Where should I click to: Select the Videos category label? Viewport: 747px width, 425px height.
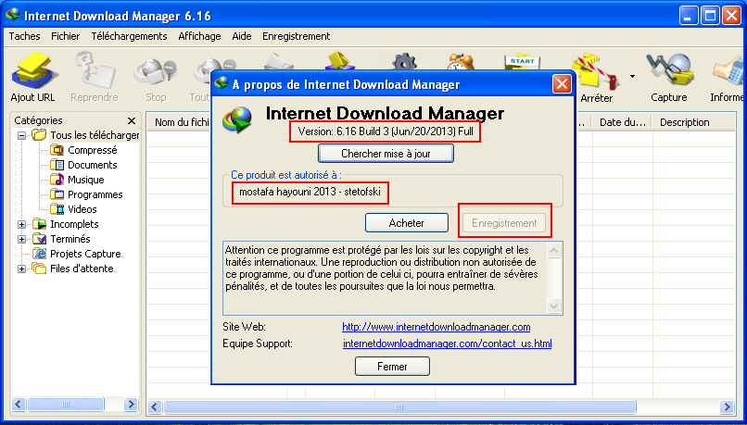point(82,209)
